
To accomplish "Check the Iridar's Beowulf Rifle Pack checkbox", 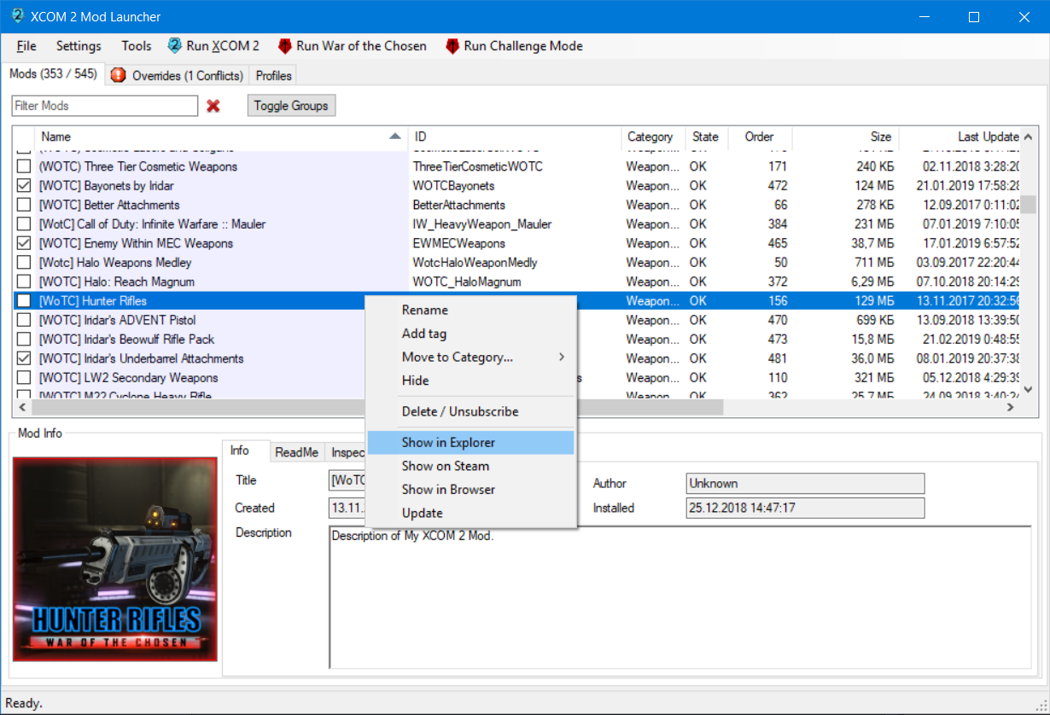I will point(24,340).
